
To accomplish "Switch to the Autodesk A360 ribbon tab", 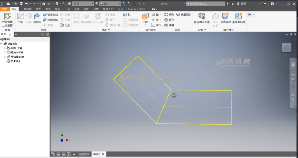I will coord(136,9).
